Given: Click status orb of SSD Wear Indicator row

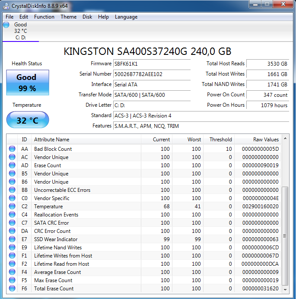Looking at the screenshot, I should 12,239.
